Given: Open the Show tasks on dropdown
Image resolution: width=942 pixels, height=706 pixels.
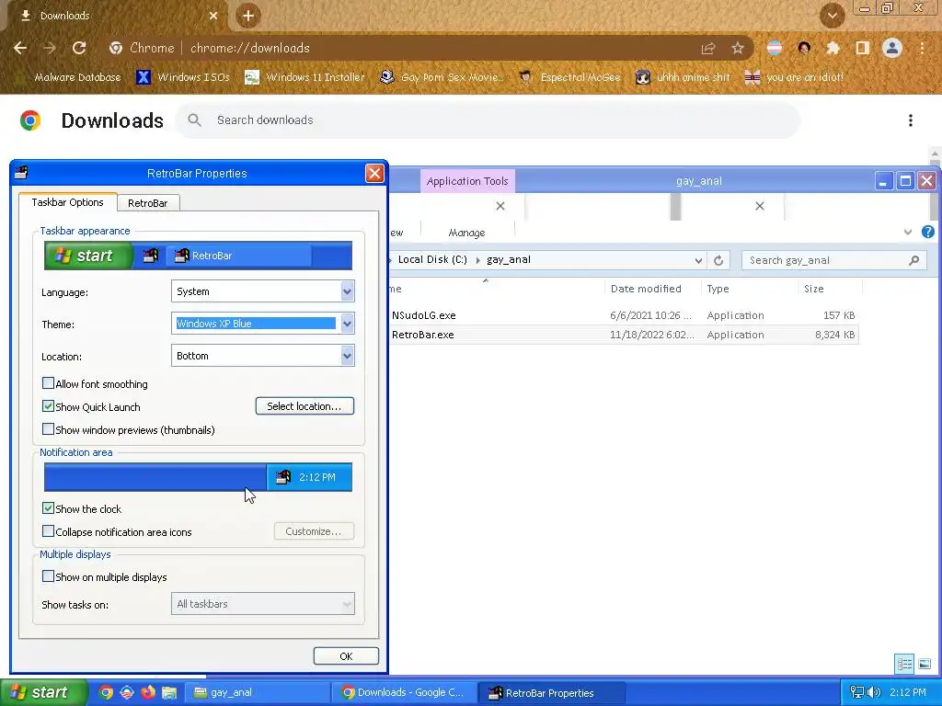Looking at the screenshot, I should [x=347, y=604].
